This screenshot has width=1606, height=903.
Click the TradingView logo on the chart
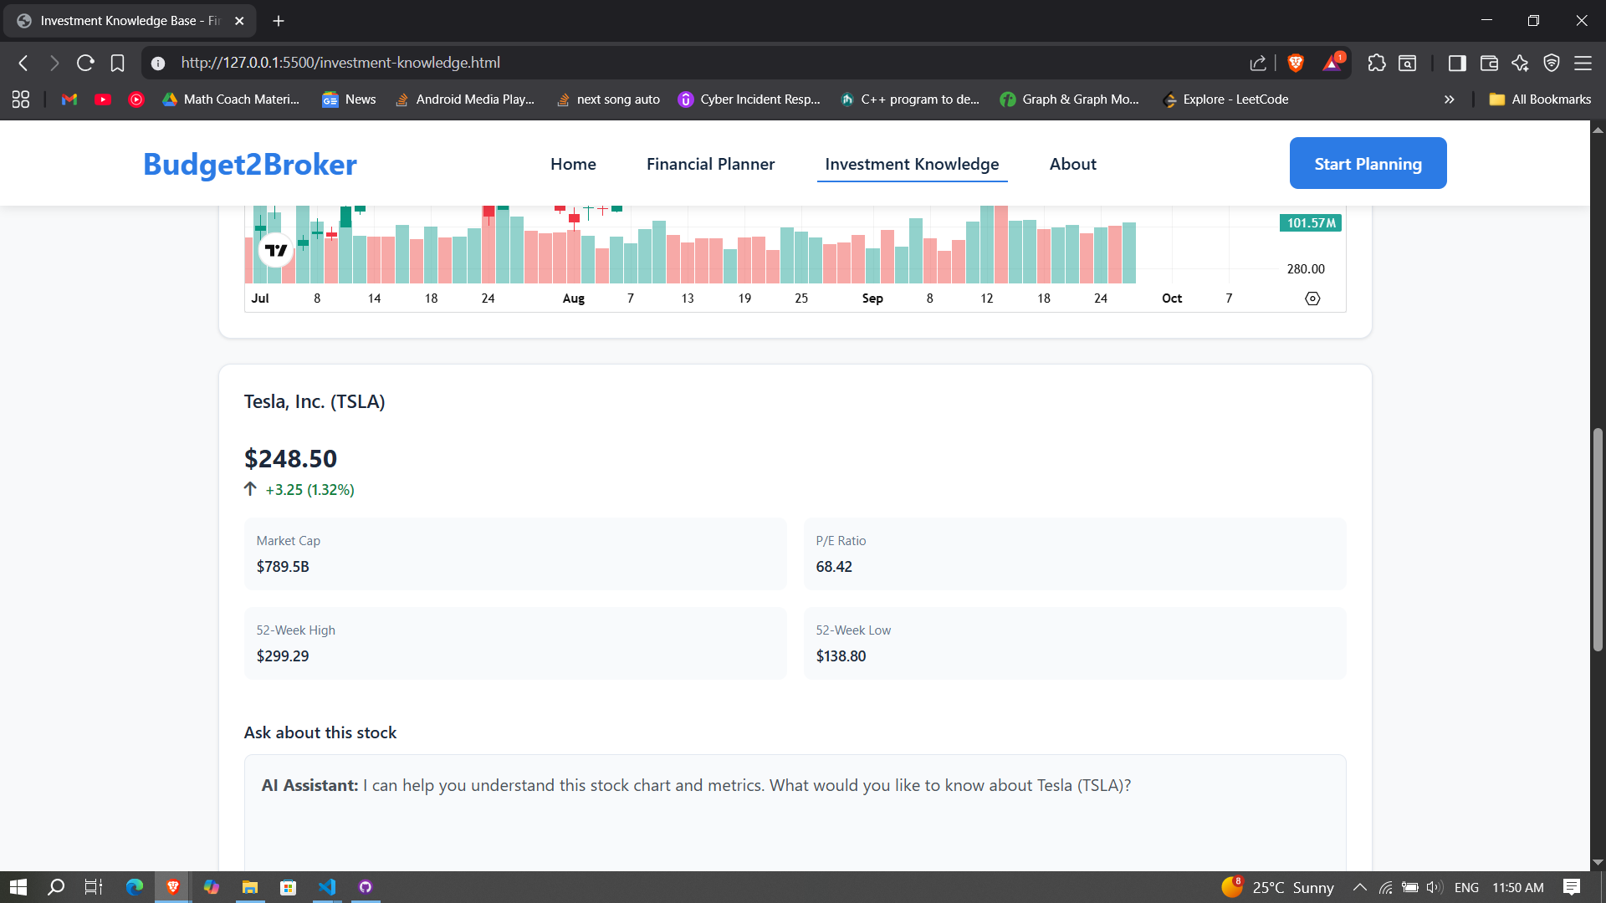(x=276, y=250)
